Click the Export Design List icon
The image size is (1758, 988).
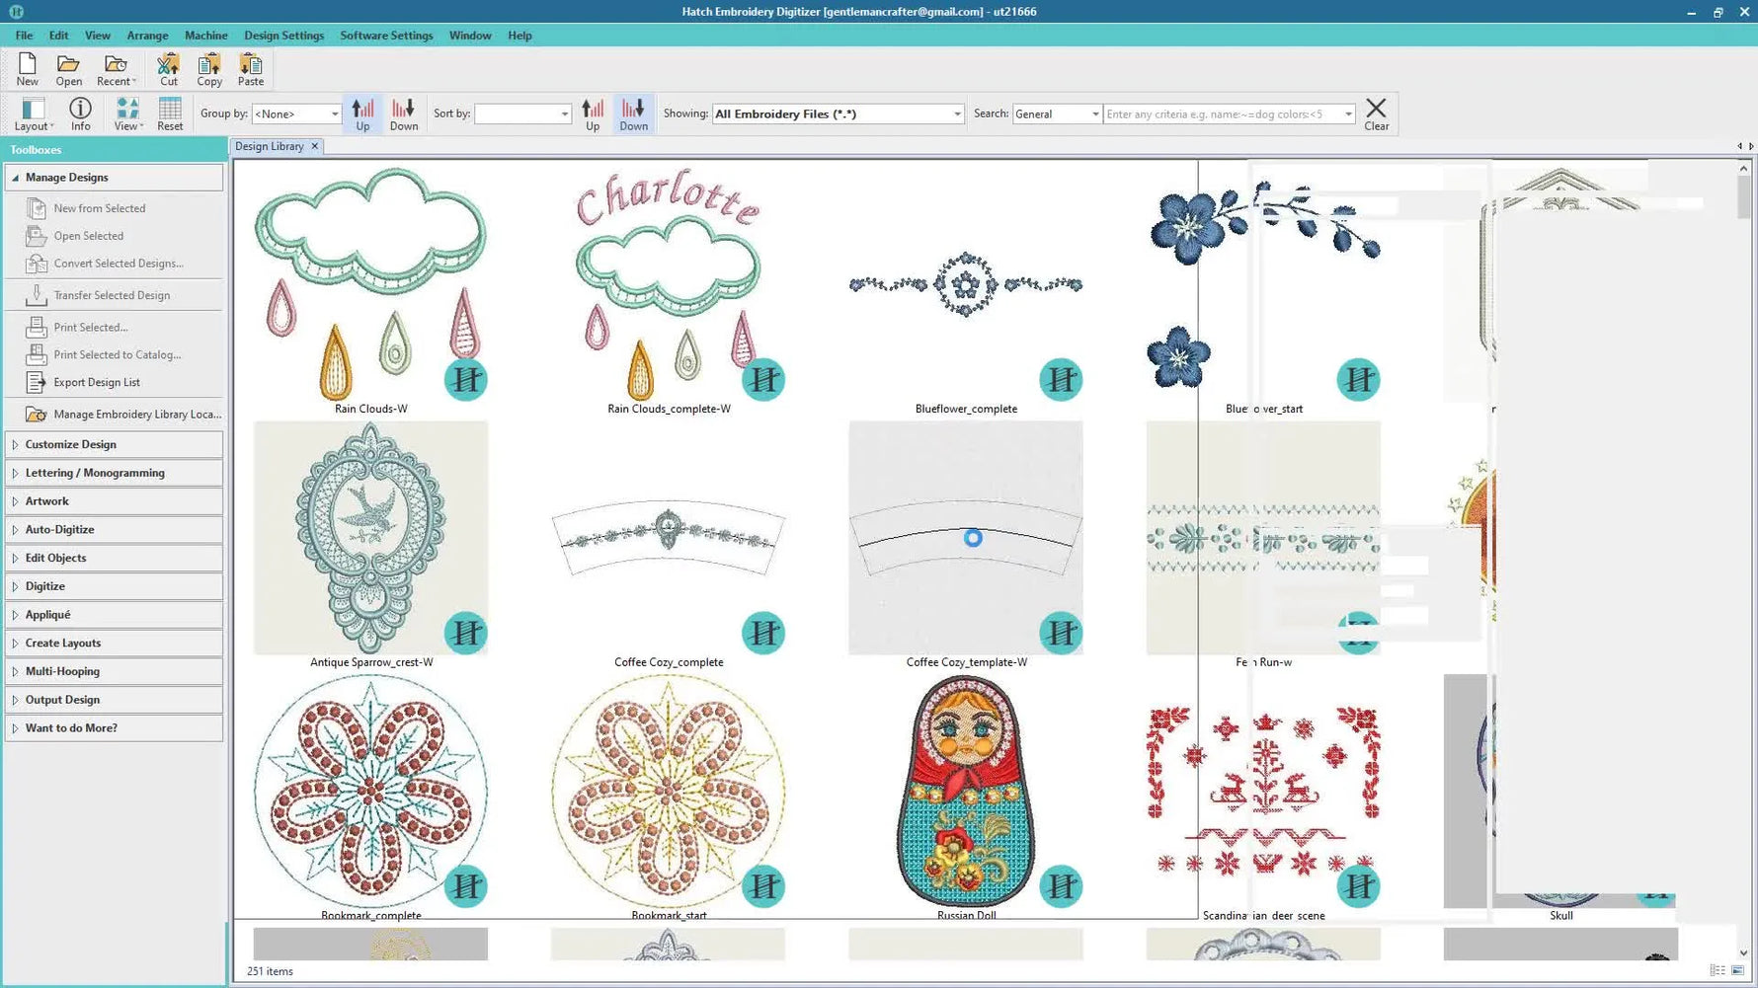37,382
